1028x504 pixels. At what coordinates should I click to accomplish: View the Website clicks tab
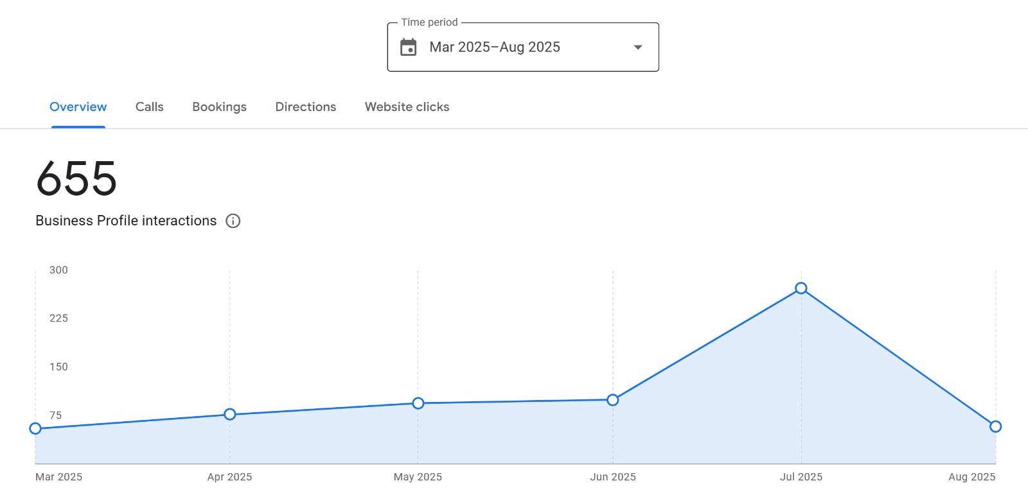[407, 107]
